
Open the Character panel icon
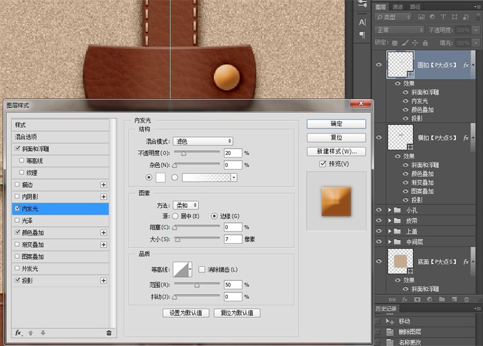point(362,22)
